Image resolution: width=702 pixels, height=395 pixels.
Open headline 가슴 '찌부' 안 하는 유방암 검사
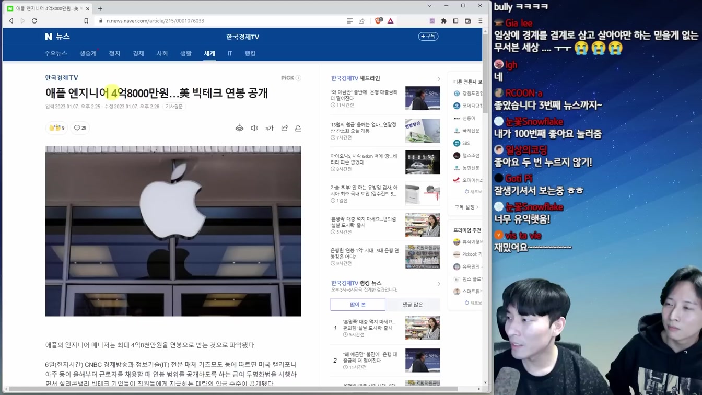(364, 191)
